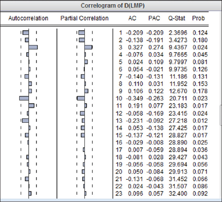Click the Autocorrelation column header

28,19
